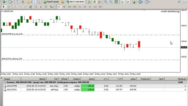This screenshot has height=106, width=188.
Task: Switch chart to line chart type
Action: coord(100,2)
